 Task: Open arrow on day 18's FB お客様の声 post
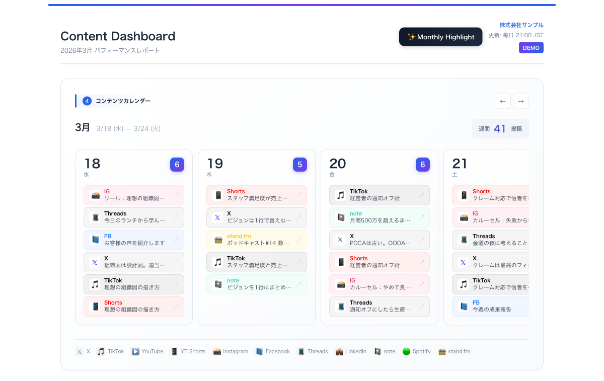pos(176,240)
